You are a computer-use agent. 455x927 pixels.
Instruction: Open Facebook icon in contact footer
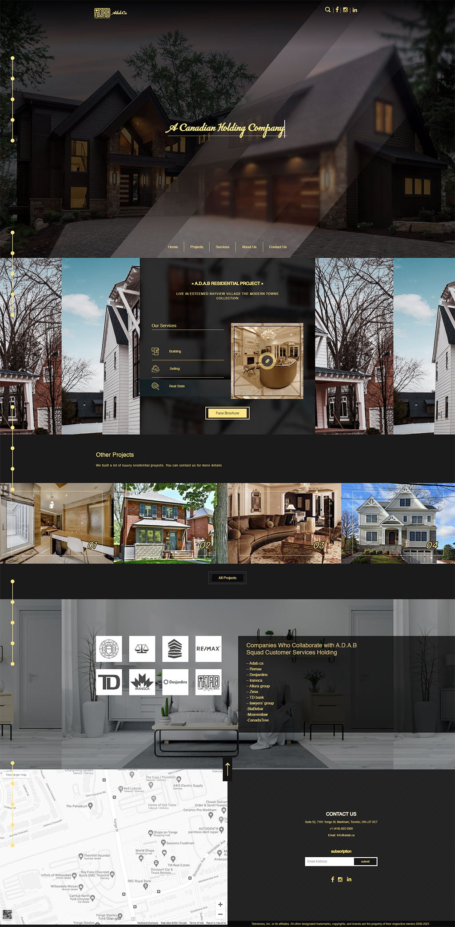pos(332,879)
